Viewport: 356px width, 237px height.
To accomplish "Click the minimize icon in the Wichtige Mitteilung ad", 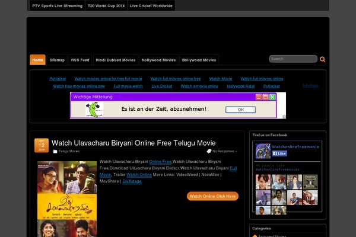I will click(258, 97).
